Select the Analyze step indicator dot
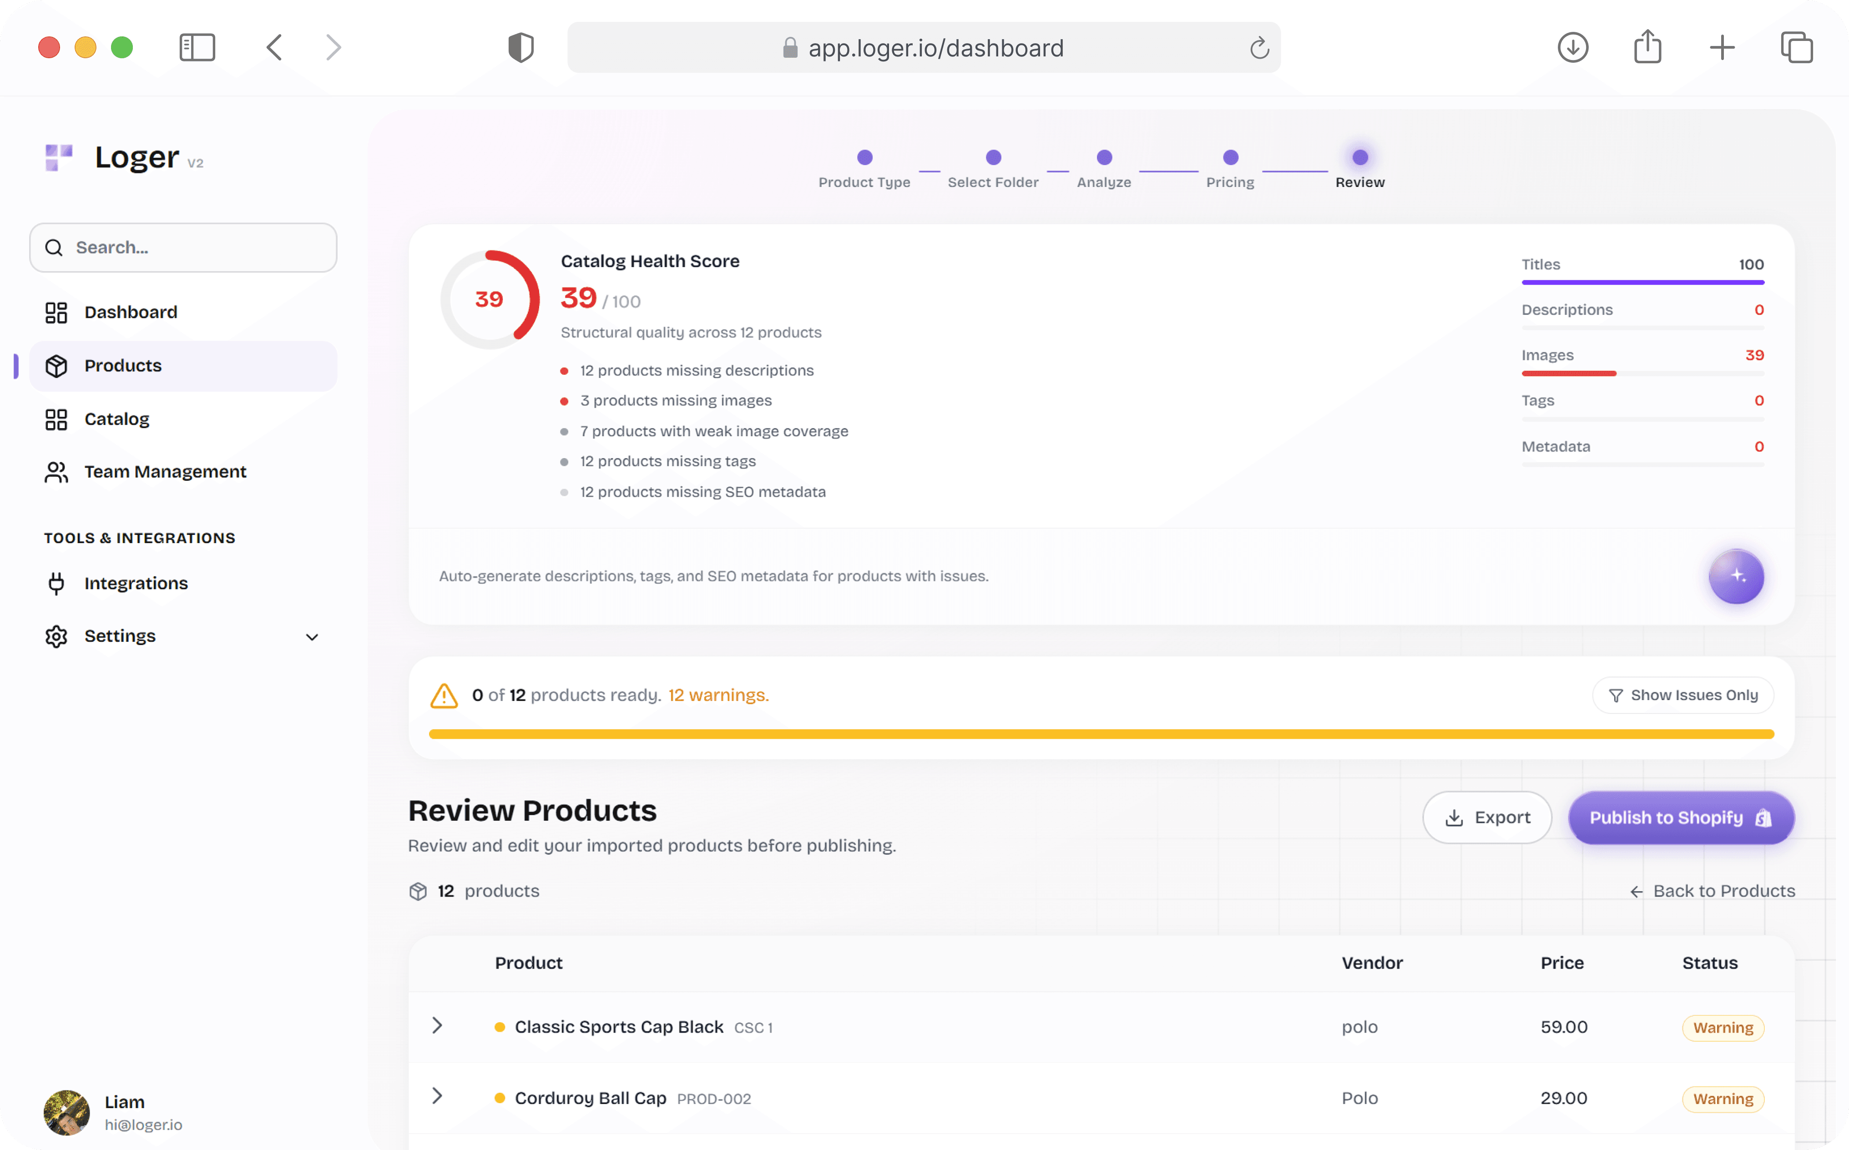The width and height of the screenshot is (1849, 1150). point(1104,156)
